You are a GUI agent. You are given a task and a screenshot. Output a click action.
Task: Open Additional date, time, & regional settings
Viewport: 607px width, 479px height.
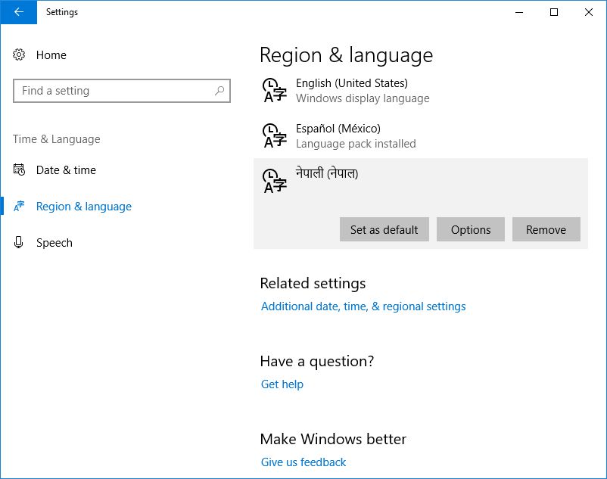[363, 306]
